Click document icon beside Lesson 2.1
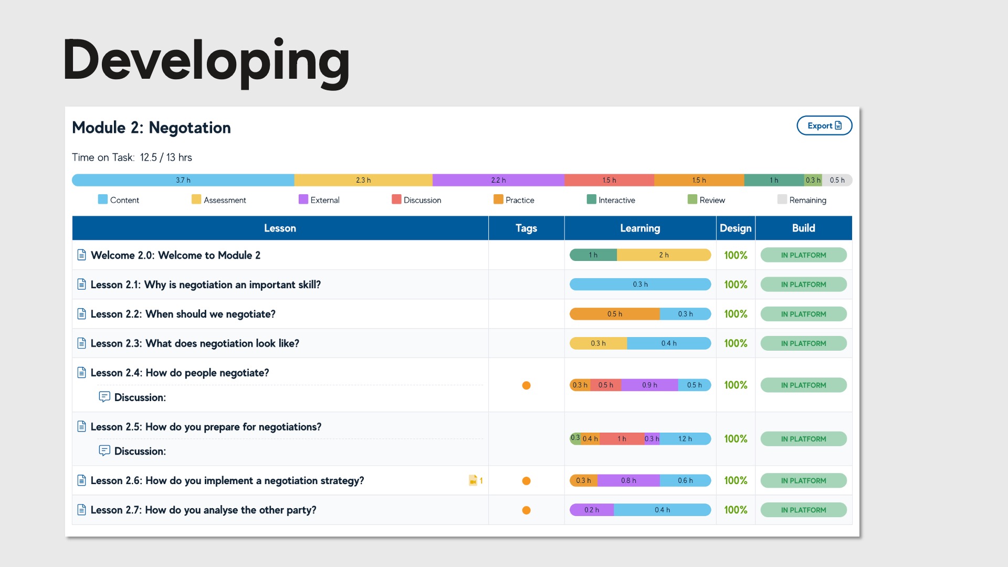 pyautogui.click(x=81, y=285)
